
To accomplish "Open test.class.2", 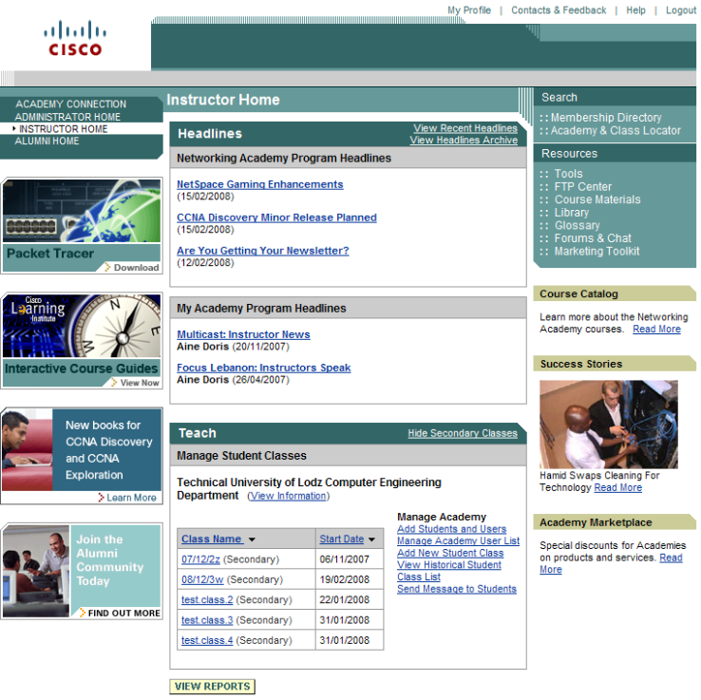I will [x=207, y=600].
